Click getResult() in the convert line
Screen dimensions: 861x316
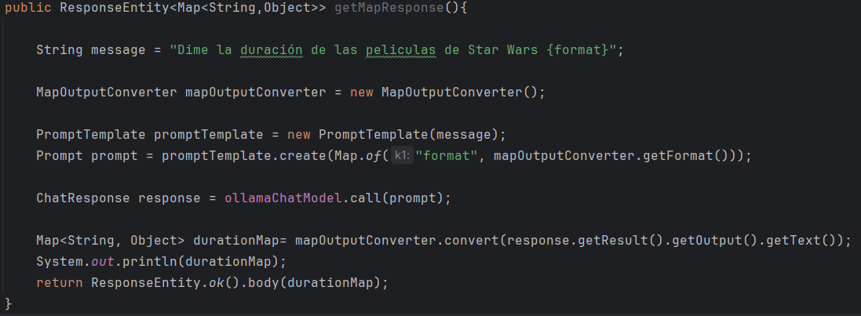(x=612, y=240)
